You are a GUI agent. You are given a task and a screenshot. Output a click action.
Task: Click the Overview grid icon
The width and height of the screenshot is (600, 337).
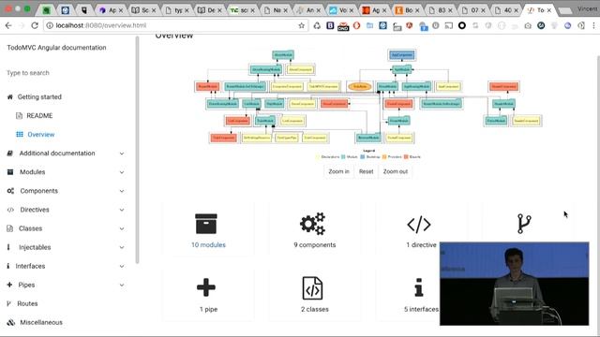click(x=20, y=135)
